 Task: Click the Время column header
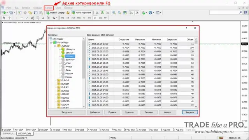point(100,40)
